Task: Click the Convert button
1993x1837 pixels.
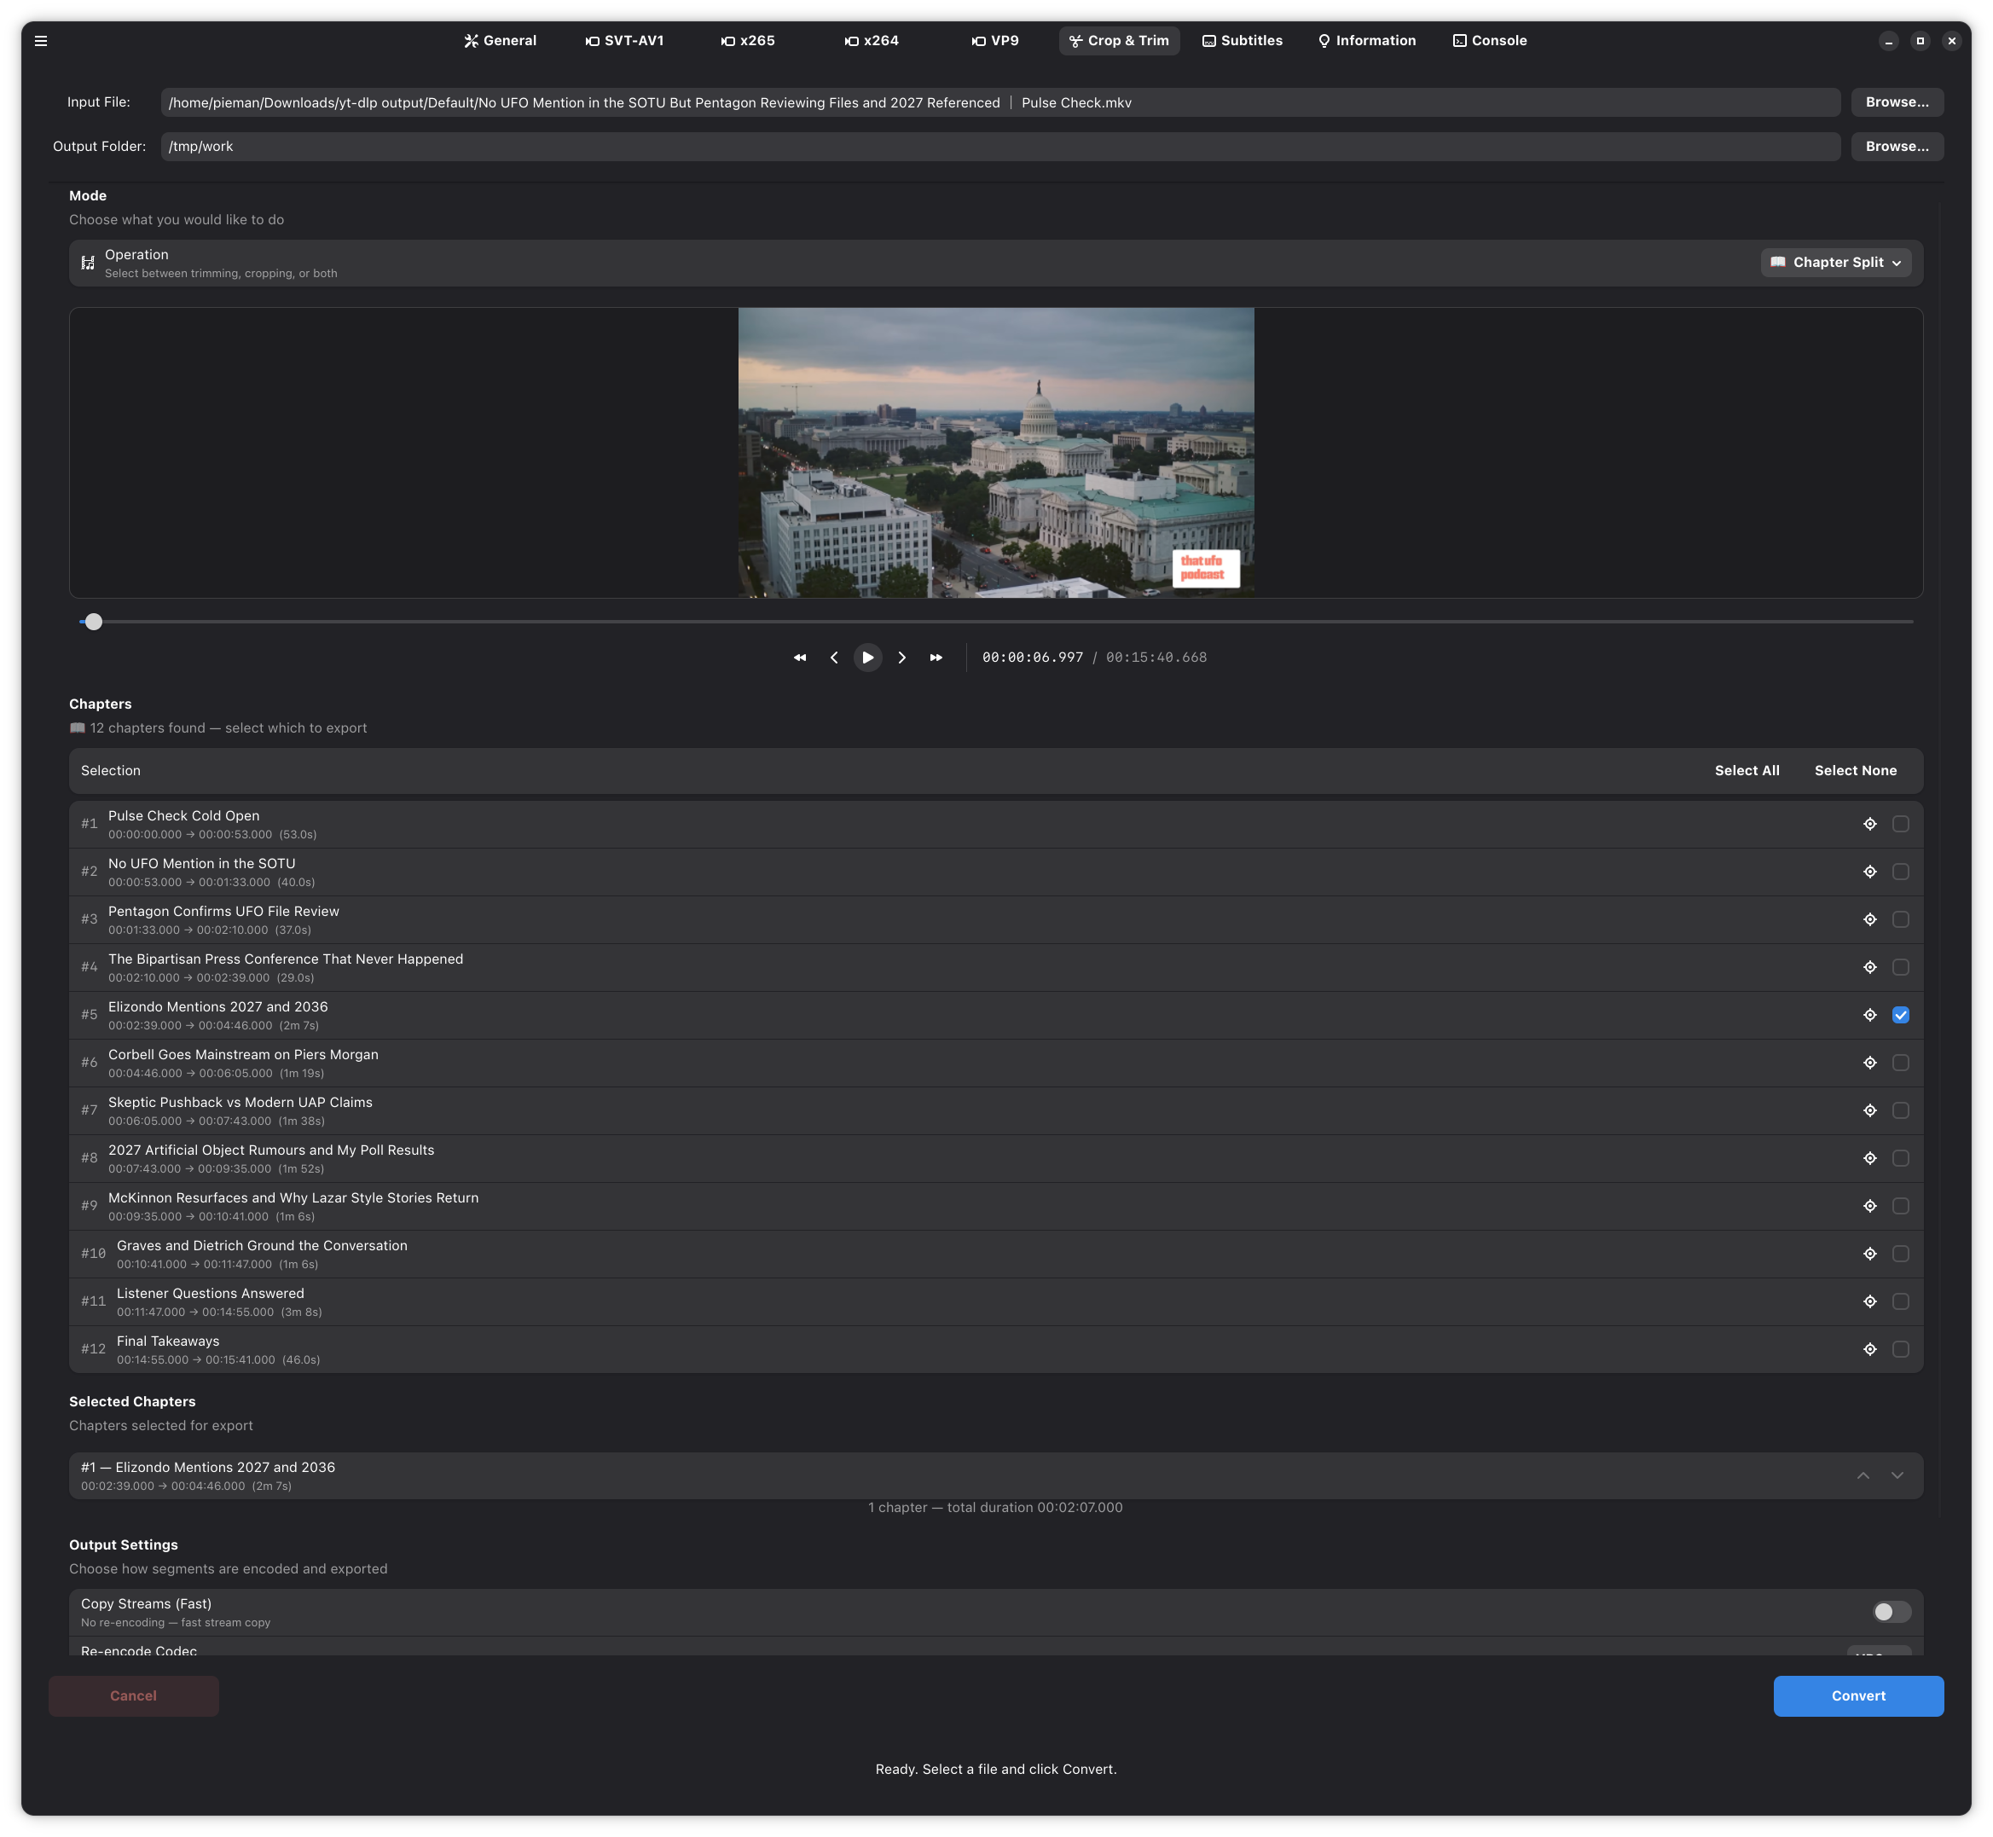Action: click(1857, 1695)
